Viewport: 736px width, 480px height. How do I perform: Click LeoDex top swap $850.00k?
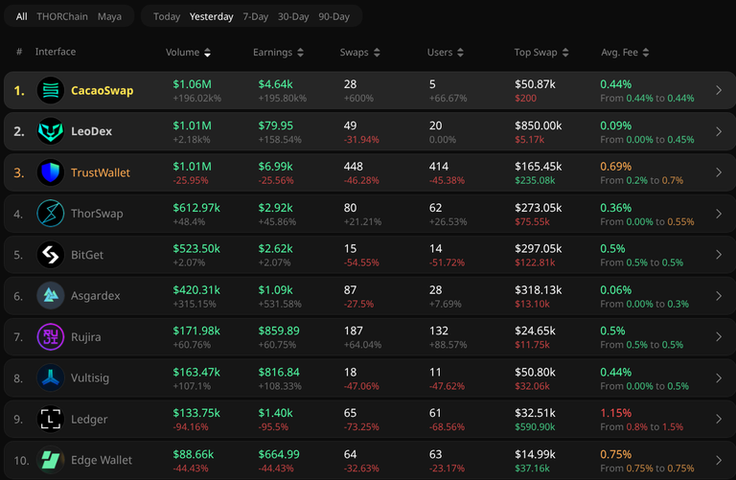coord(538,126)
